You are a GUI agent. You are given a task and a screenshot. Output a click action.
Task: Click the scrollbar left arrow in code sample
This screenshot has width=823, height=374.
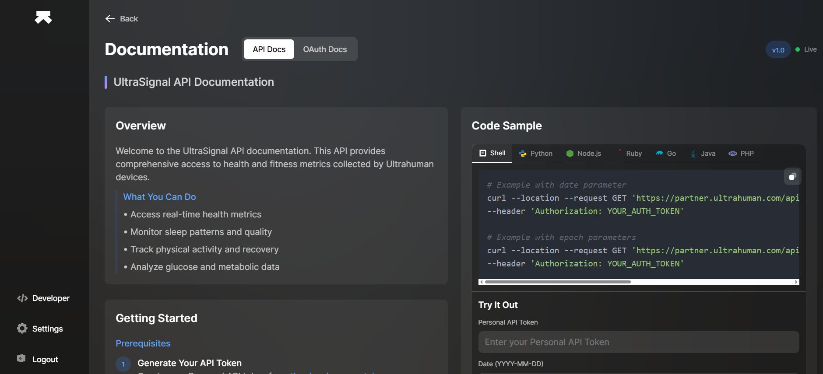(x=482, y=282)
